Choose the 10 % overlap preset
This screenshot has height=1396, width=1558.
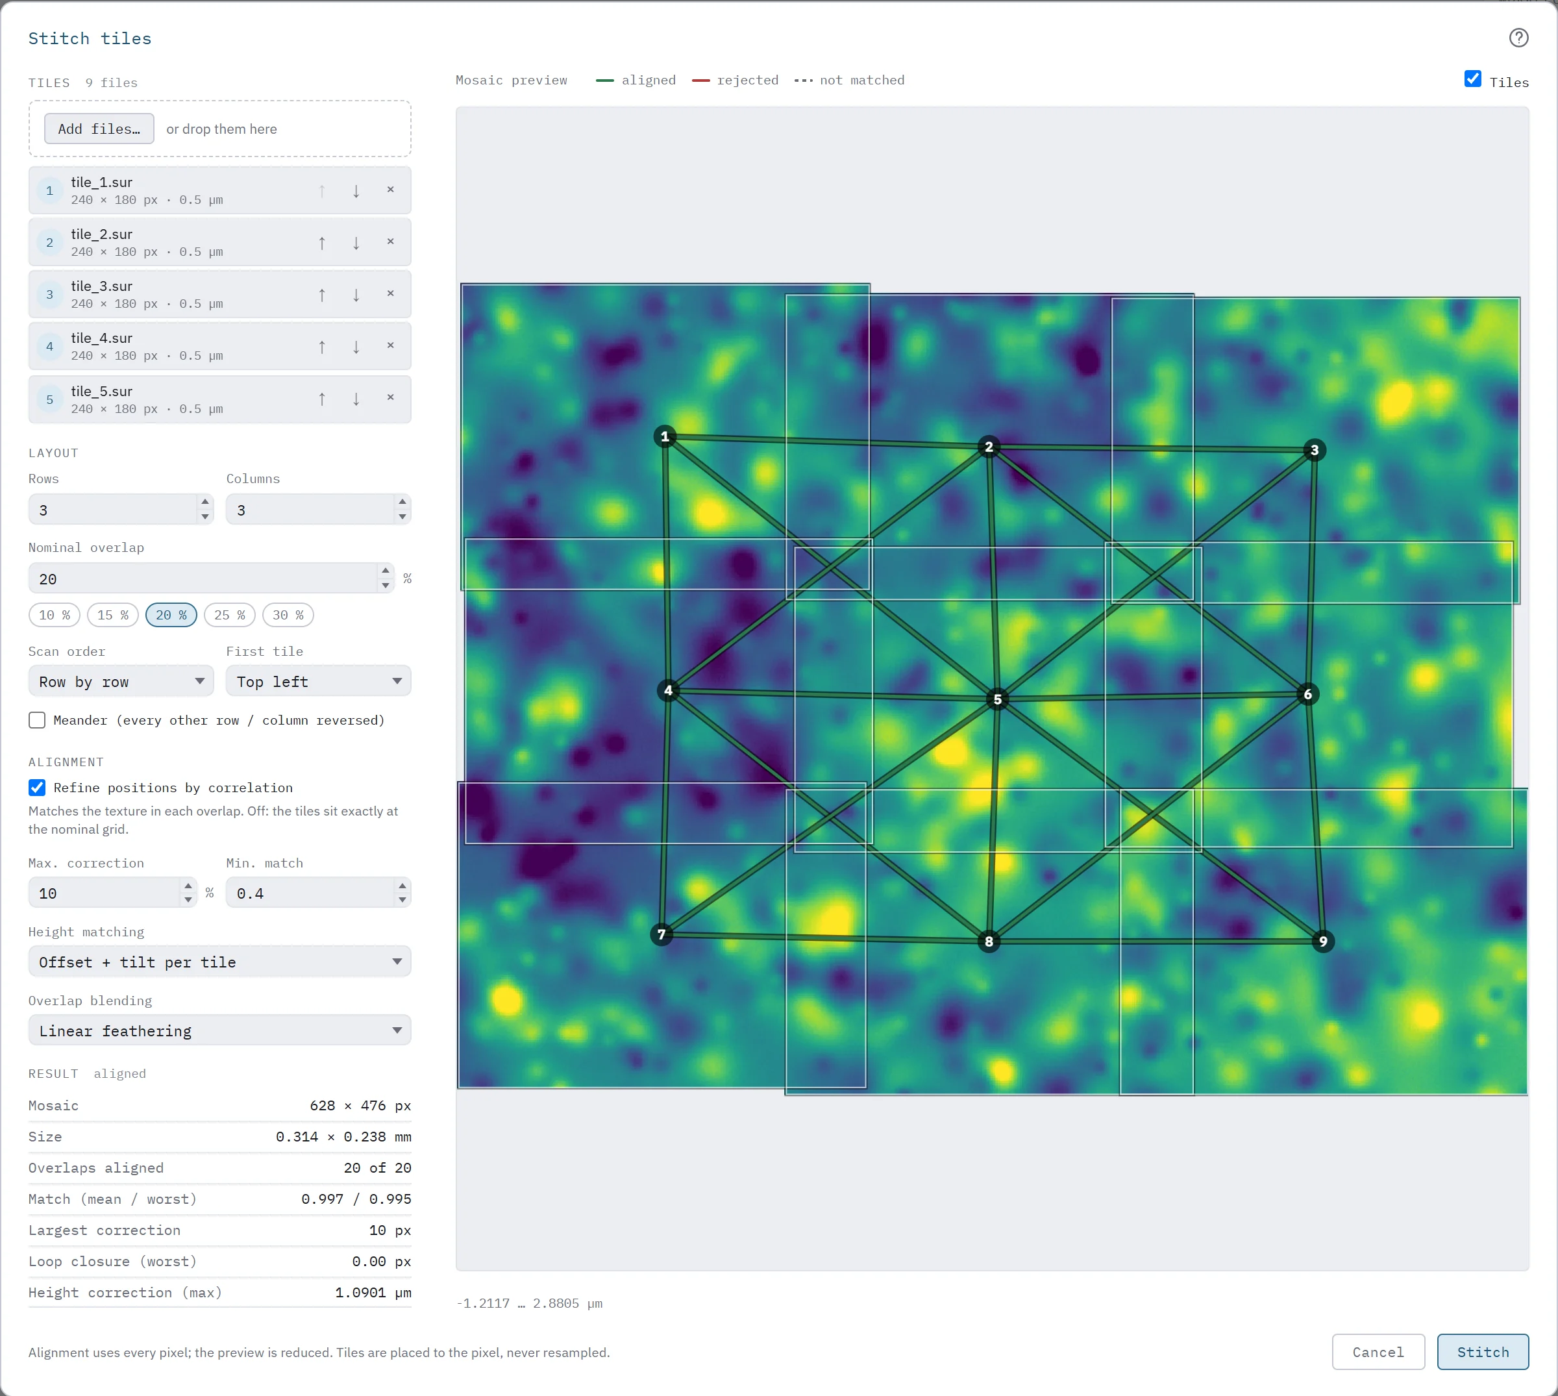[x=55, y=615]
